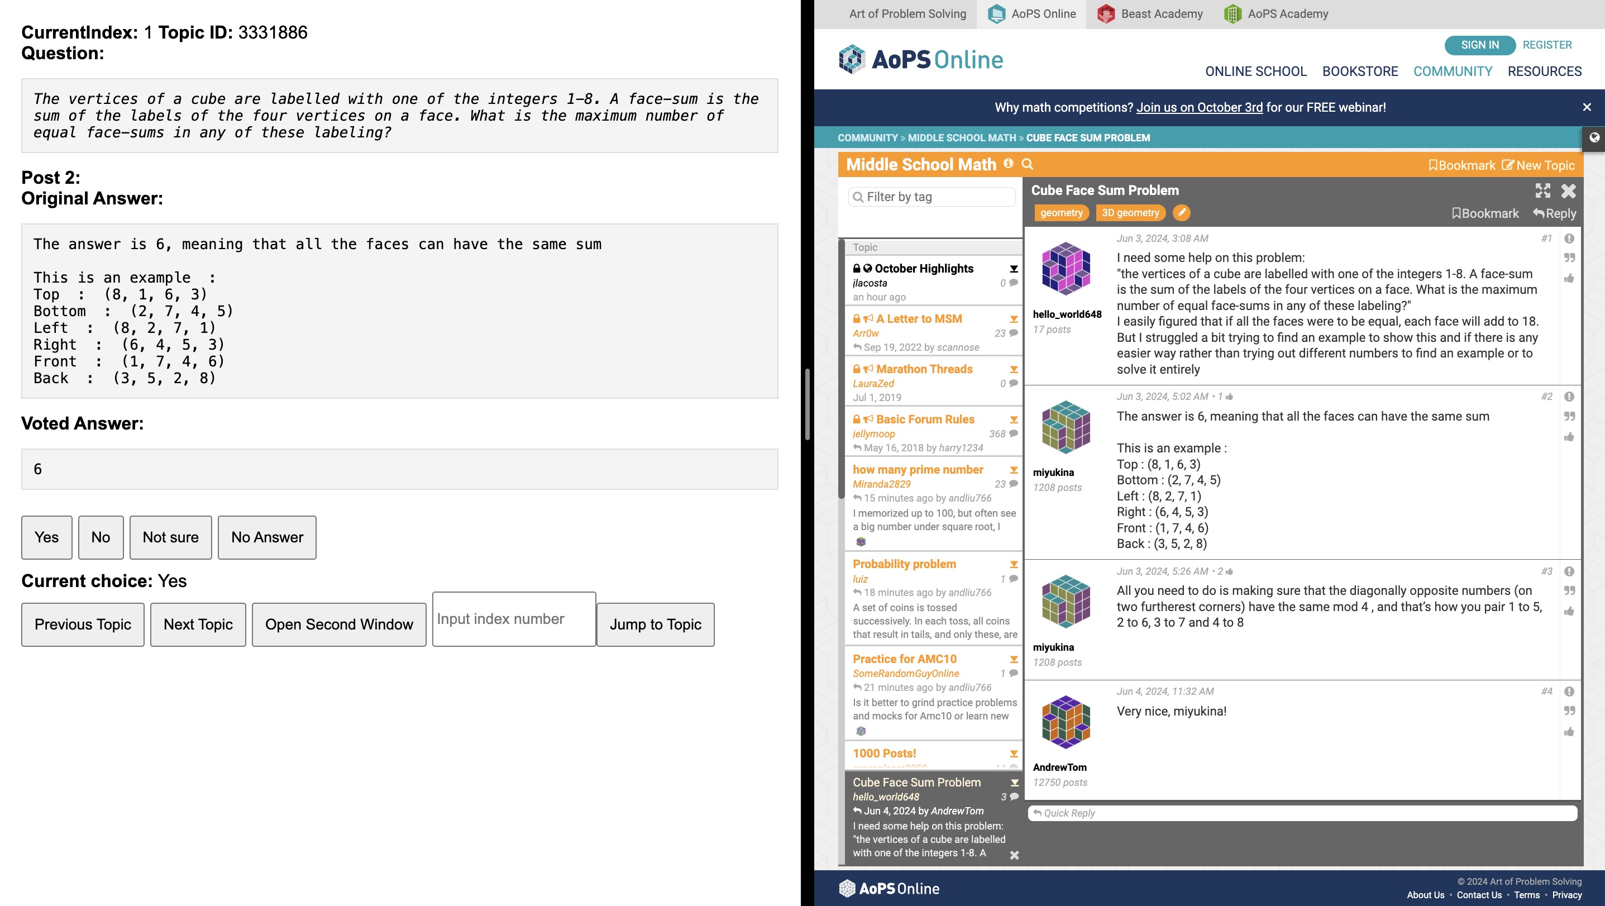Click the Input index number field
Image resolution: width=1605 pixels, height=906 pixels.
click(x=513, y=619)
